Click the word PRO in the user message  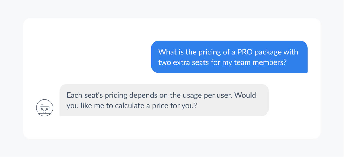245,52
